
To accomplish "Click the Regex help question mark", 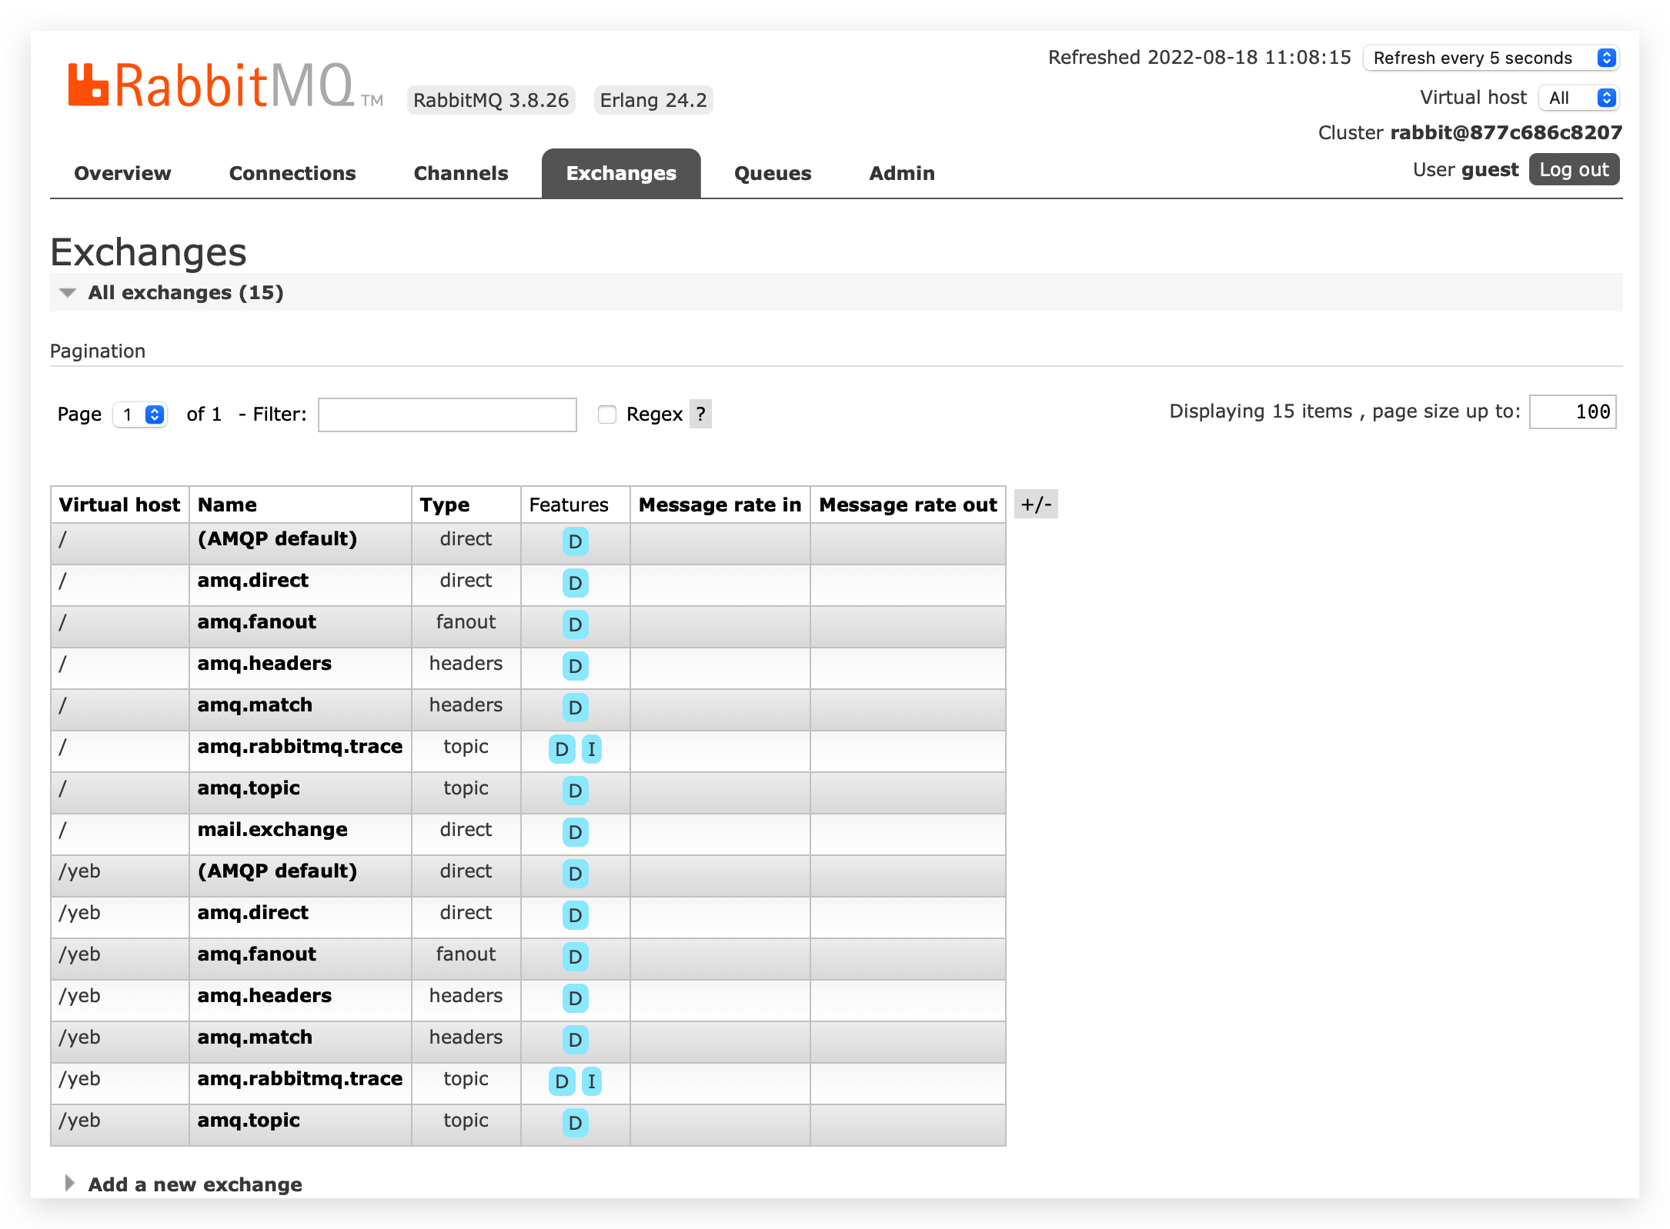I will [x=700, y=414].
